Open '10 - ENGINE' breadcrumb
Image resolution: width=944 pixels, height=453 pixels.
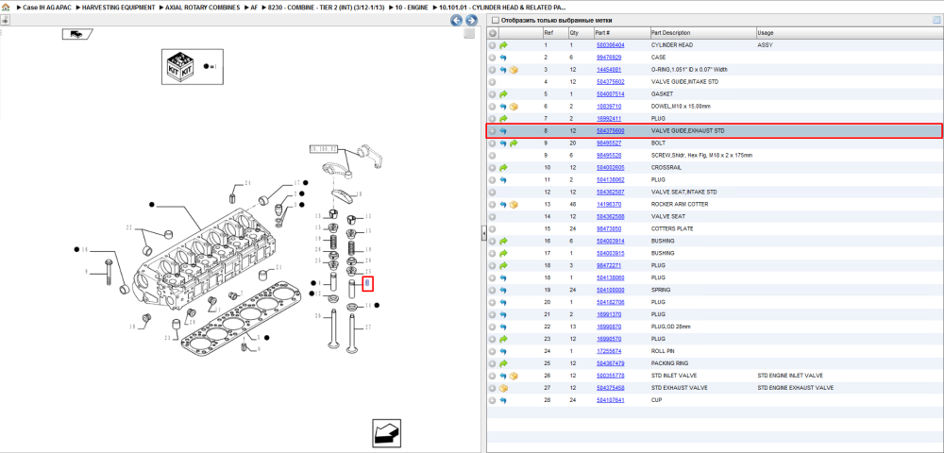[x=412, y=8]
